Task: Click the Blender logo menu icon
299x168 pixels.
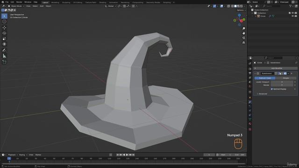Action: tap(3, 2)
